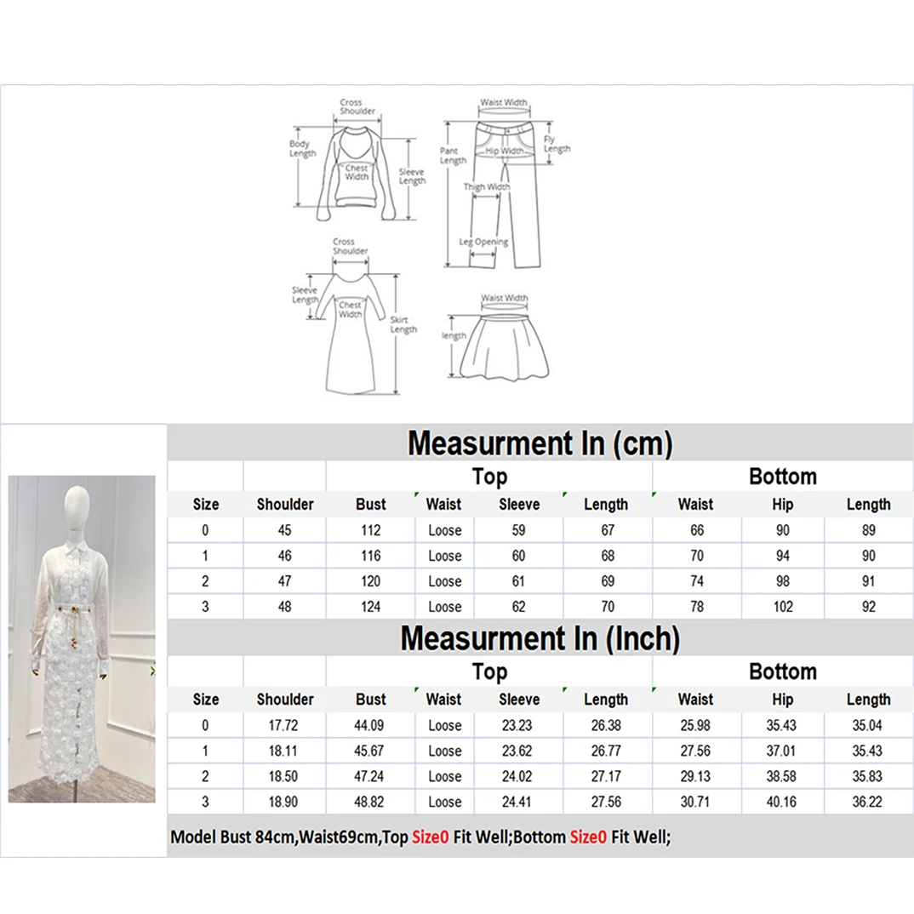The image size is (914, 914).
Task: Click the hip value 37.01 for size 1
Action: (x=781, y=751)
